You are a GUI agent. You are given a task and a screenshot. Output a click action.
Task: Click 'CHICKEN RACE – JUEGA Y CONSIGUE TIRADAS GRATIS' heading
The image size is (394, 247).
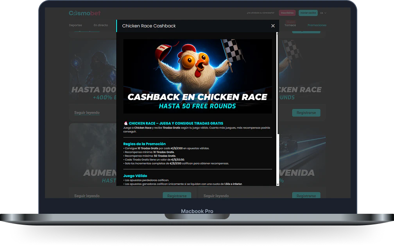pos(176,123)
